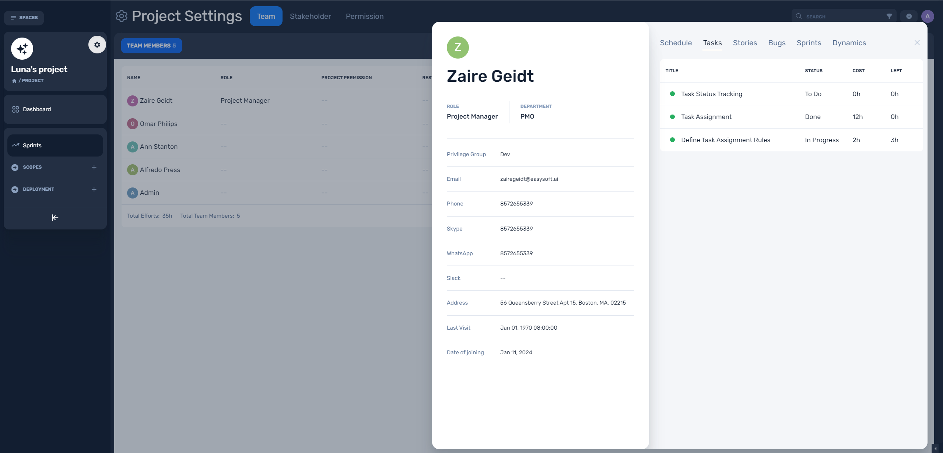
Task: Open Define Task Assignment Rules task
Action: tap(726, 140)
